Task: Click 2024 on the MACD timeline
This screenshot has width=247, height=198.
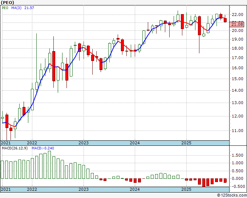Action: click(135, 189)
